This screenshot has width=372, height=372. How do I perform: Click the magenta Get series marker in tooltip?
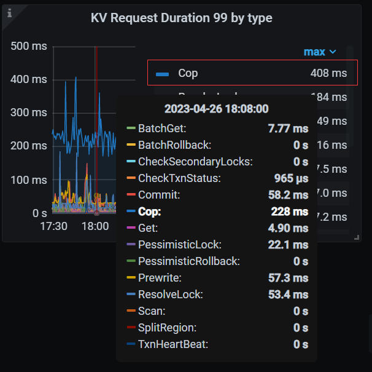(131, 228)
